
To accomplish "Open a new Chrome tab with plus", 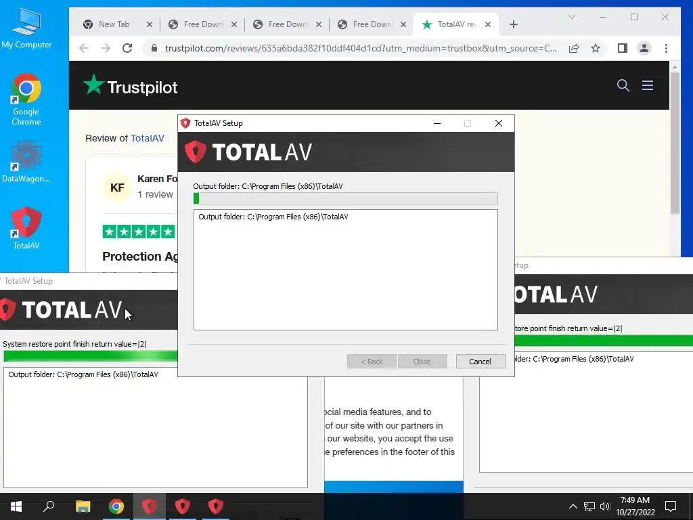I will tap(513, 24).
